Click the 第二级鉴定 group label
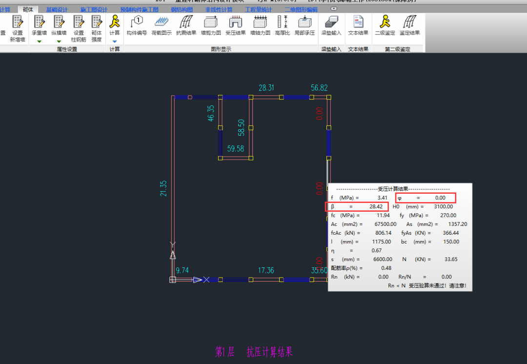The height and width of the screenshot is (364, 527). click(398, 49)
